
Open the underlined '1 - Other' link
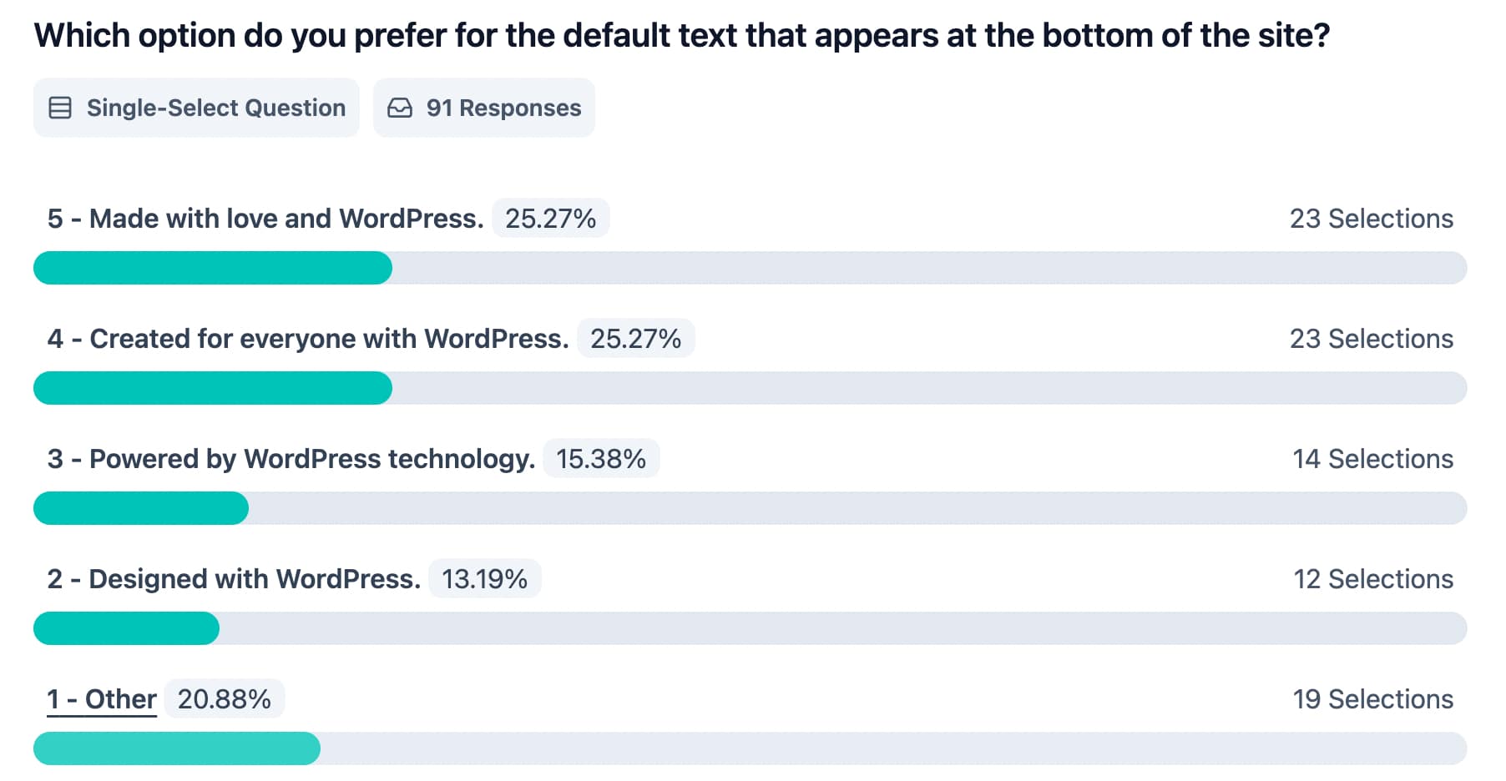pos(102,699)
